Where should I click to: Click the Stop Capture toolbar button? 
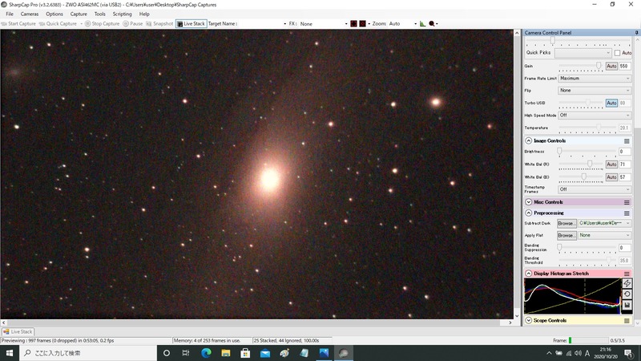point(103,24)
